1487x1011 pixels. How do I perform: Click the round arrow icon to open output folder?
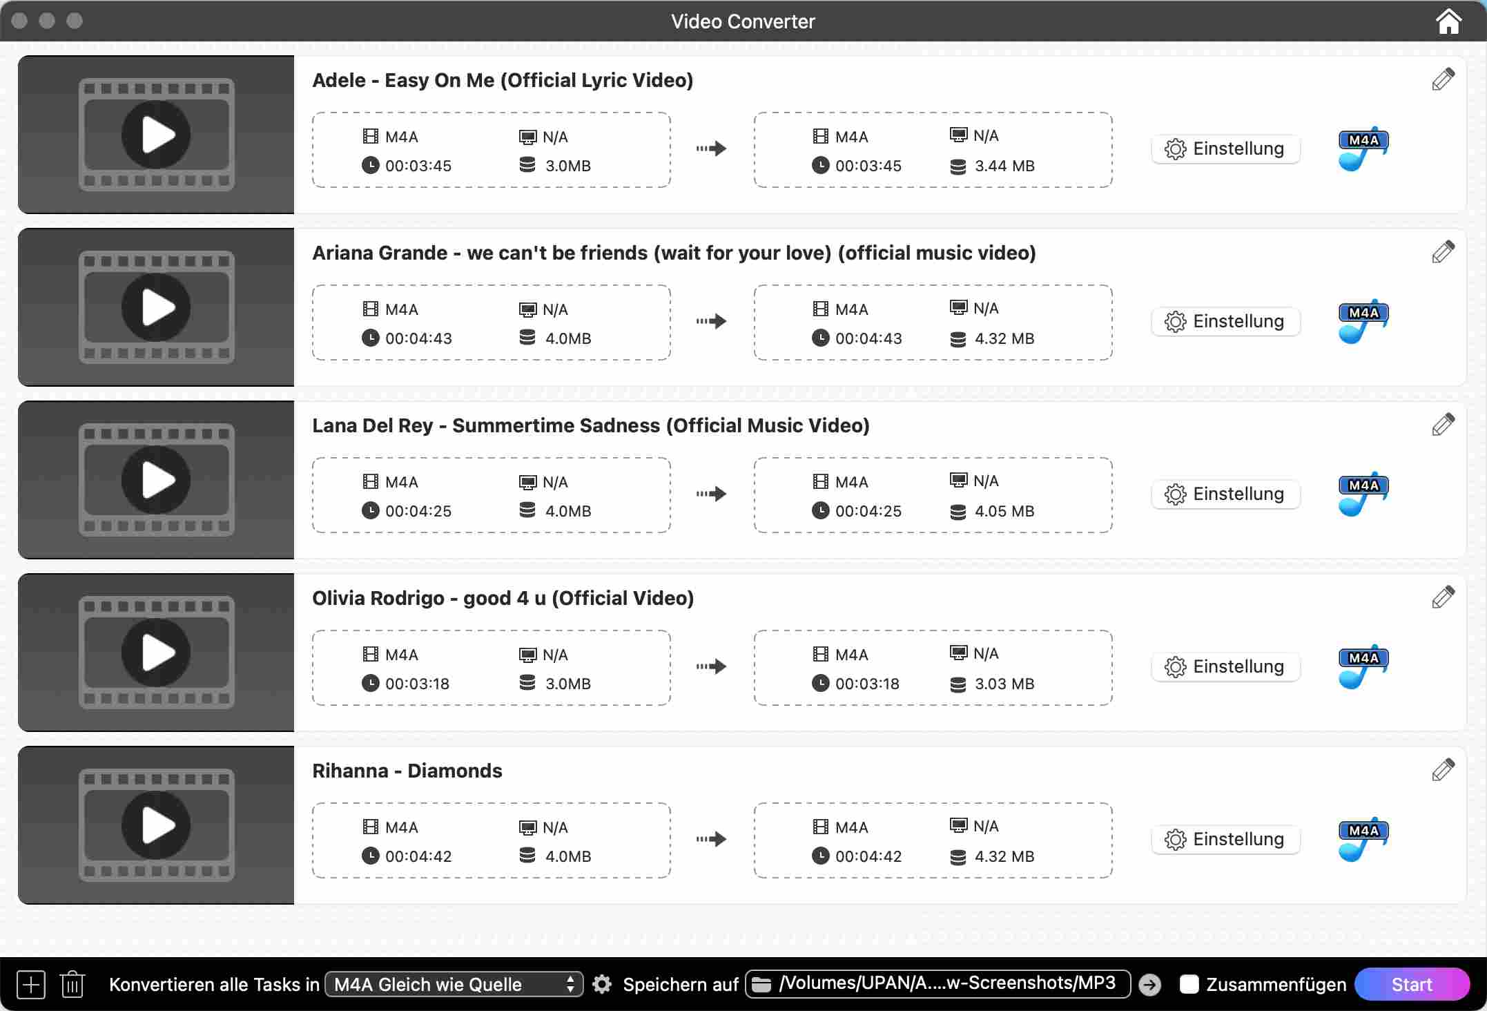(1149, 984)
